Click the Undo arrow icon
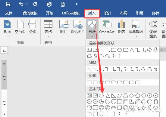 pyautogui.click(x=21, y=4)
